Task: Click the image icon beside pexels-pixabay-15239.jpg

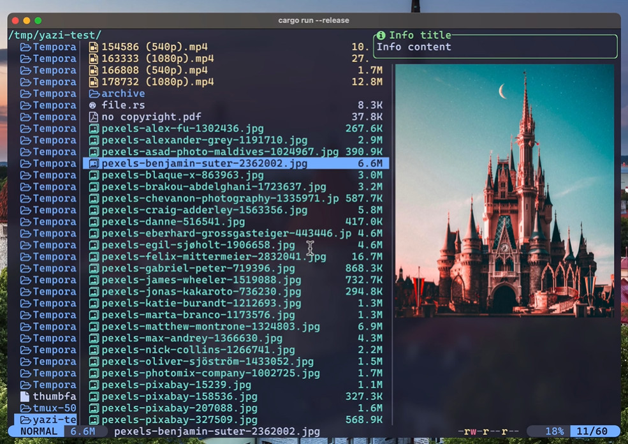Action: tap(94, 385)
